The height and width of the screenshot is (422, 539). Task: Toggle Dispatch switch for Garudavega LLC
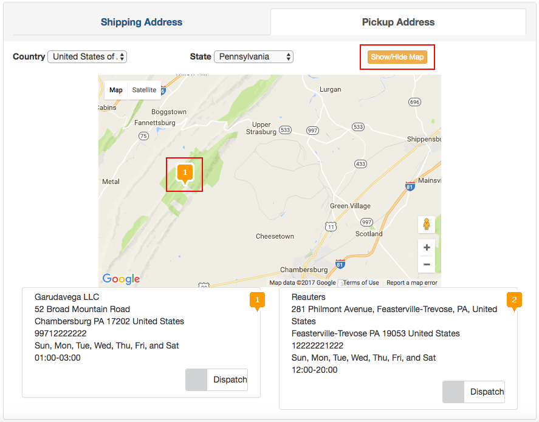(x=216, y=379)
